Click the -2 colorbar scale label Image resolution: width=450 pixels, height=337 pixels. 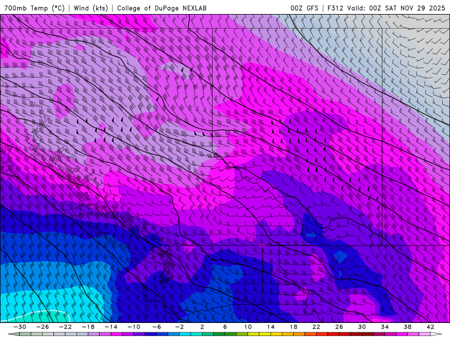(179, 327)
